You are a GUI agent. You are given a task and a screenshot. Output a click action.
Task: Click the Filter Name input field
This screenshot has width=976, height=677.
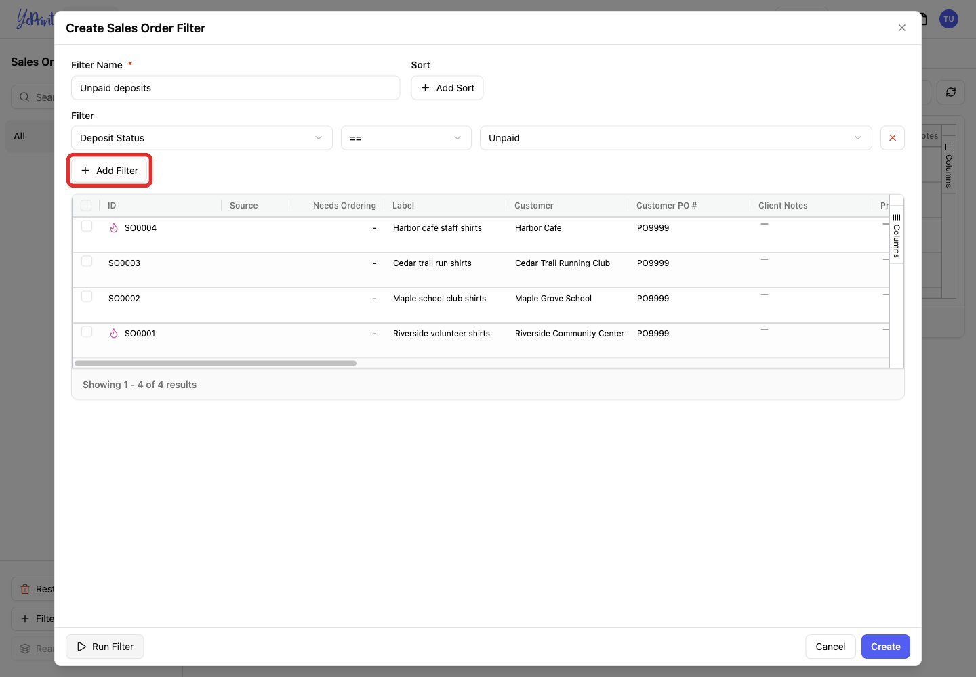point(236,88)
